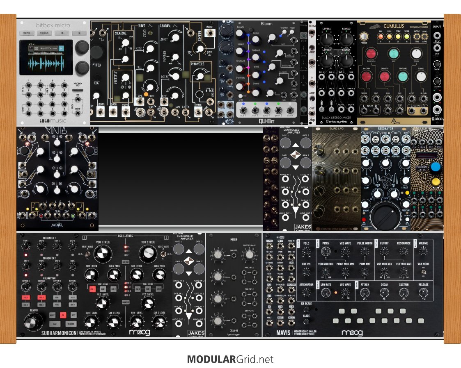Viewport: 461px width, 368px height.
Task: Click the VCO 1 LEVEL knob
Action: [102, 303]
